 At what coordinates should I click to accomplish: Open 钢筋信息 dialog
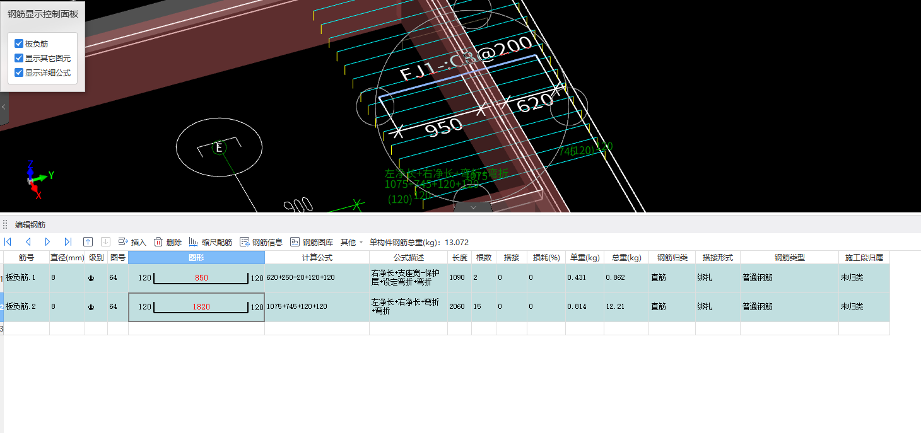[x=261, y=242]
